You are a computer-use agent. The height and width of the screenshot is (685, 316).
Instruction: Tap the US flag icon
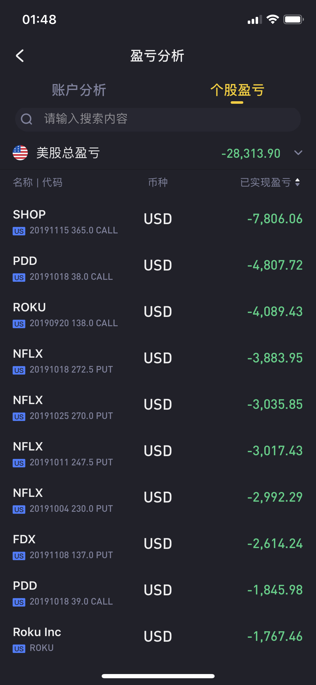tap(20, 153)
